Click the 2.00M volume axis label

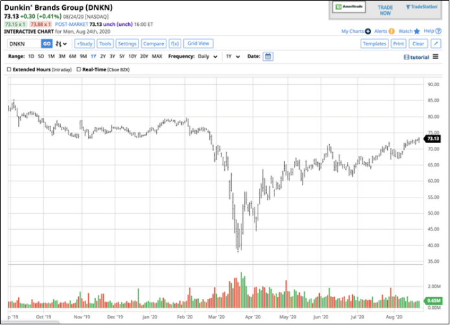[434, 286]
